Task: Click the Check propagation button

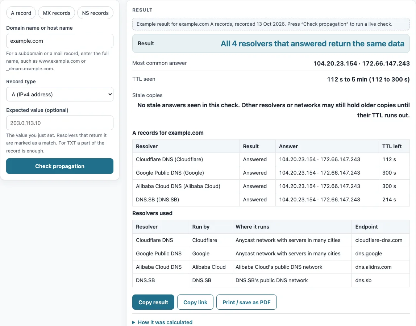Action: pos(60,166)
